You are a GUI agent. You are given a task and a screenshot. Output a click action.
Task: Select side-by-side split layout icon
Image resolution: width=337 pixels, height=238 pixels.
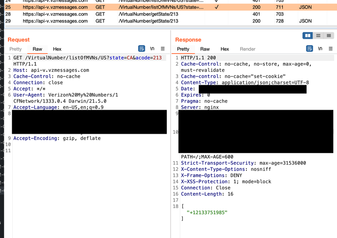tap(308, 35)
